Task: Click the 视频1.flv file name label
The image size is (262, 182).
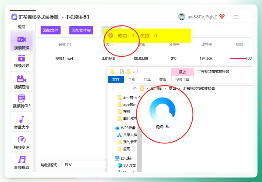Action: pos(162,127)
